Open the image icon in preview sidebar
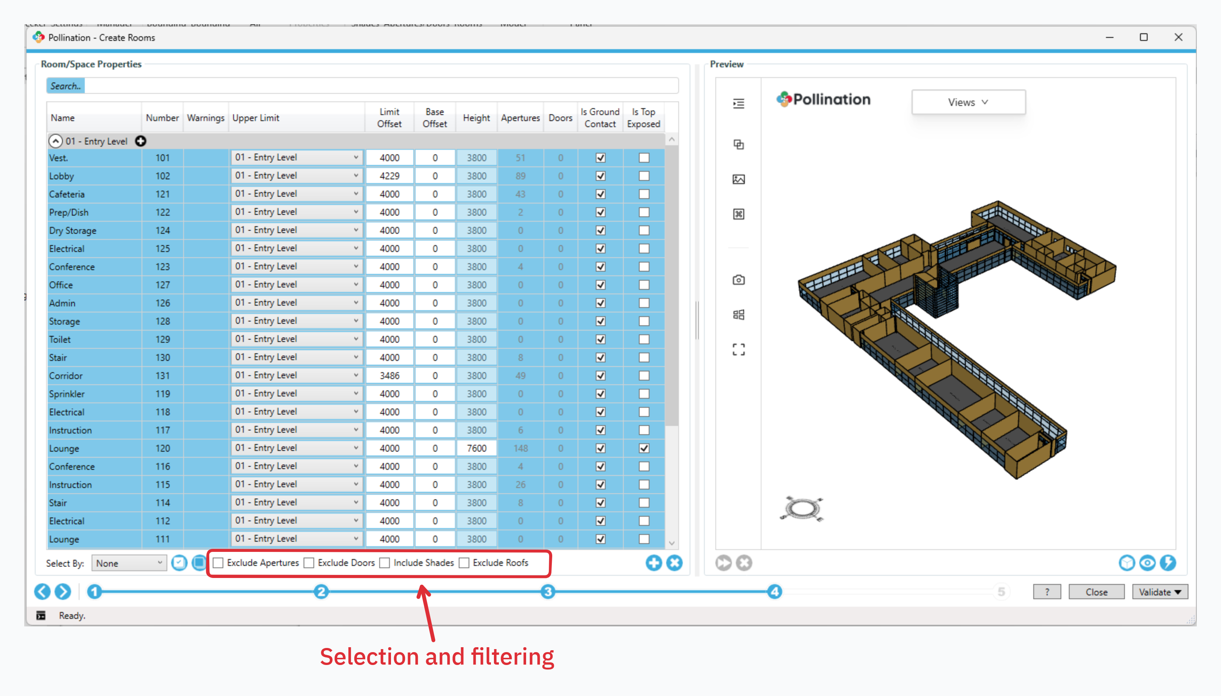1221x696 pixels. pos(738,179)
